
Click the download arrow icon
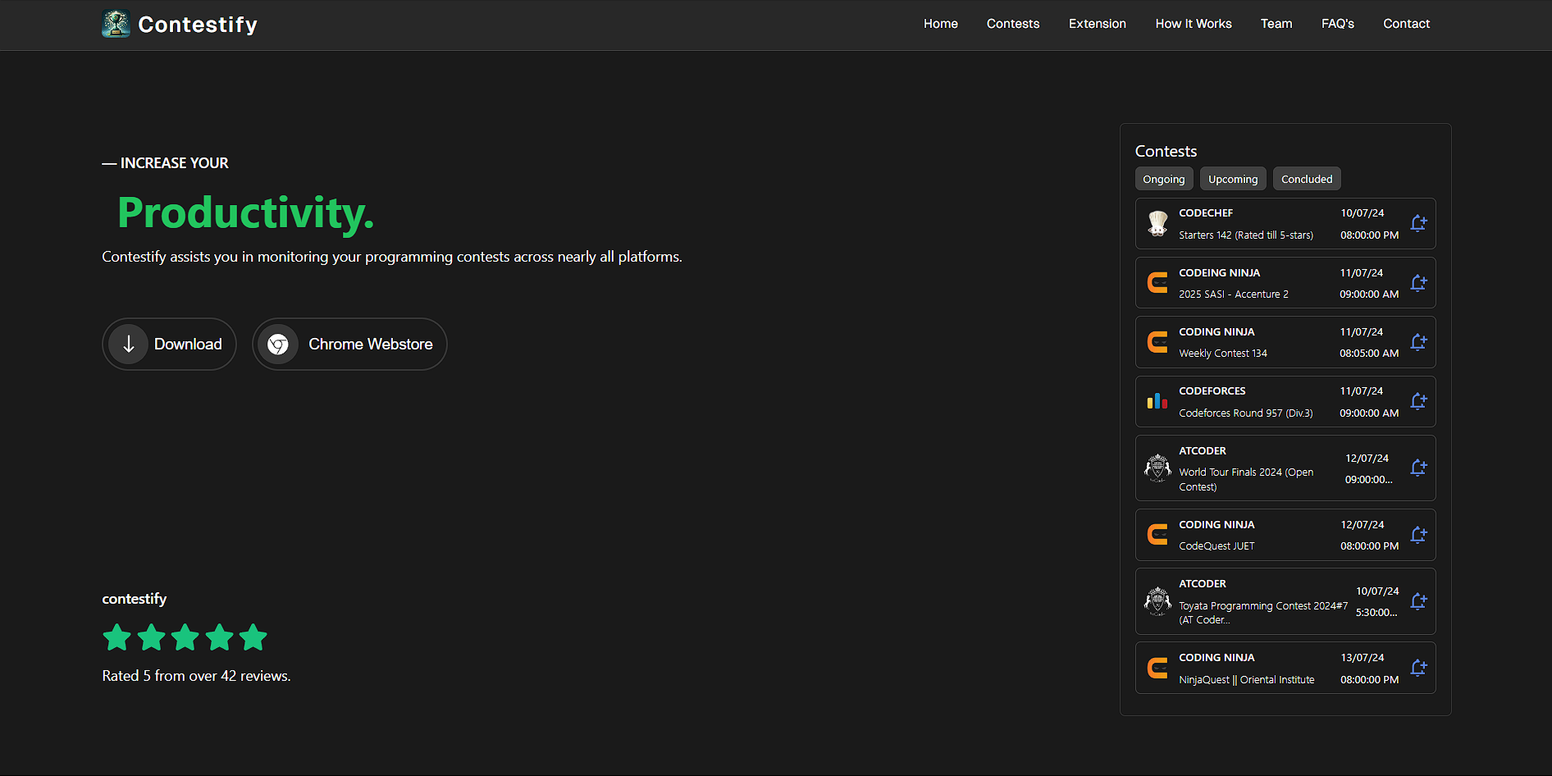(128, 344)
